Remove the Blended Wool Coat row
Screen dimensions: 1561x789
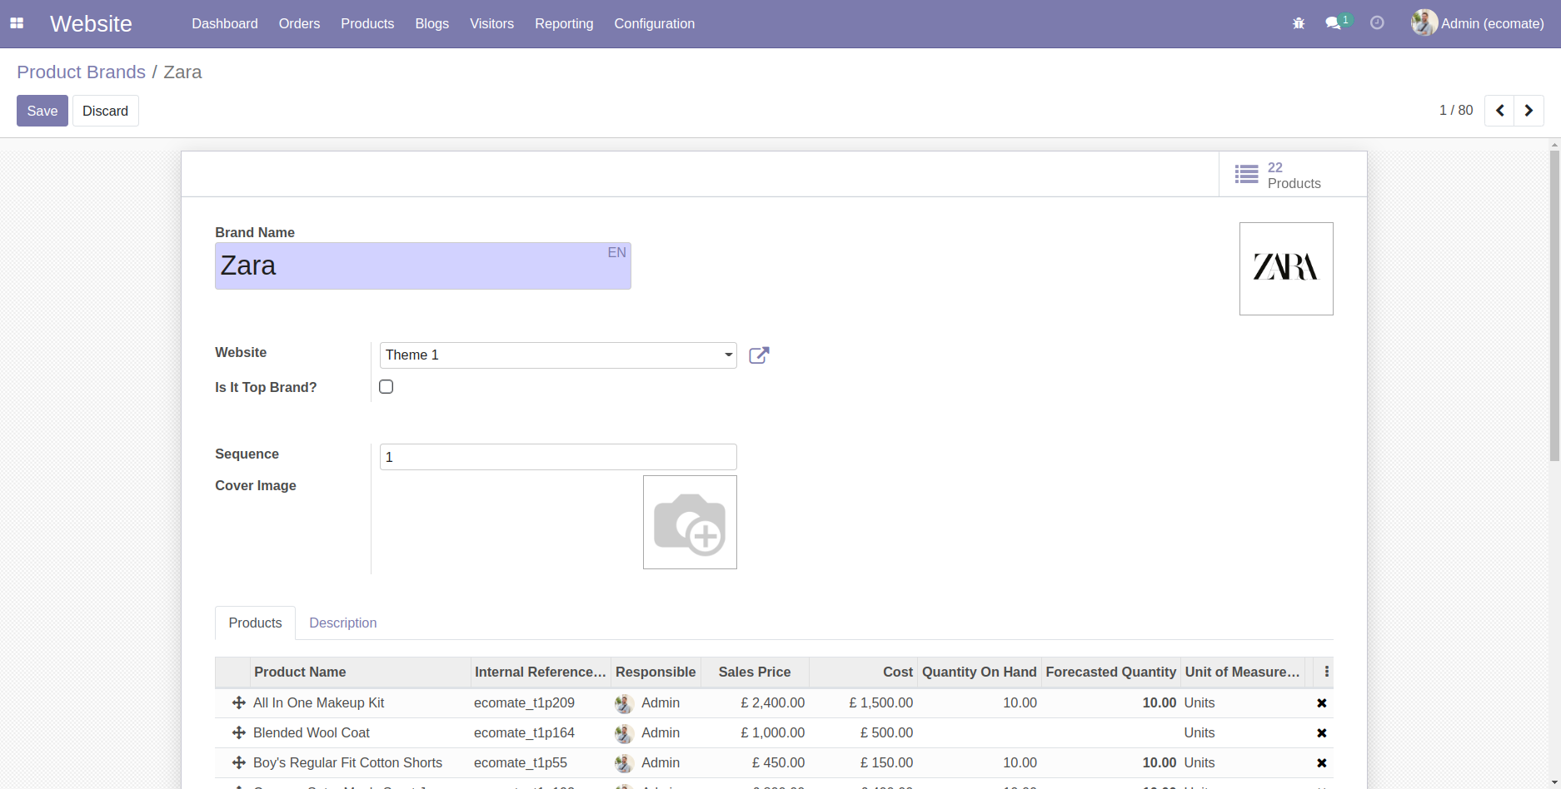1321,733
